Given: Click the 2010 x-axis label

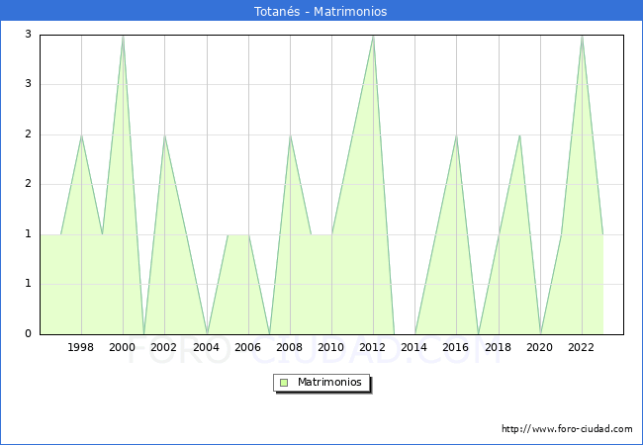Looking at the screenshot, I should [x=331, y=347].
